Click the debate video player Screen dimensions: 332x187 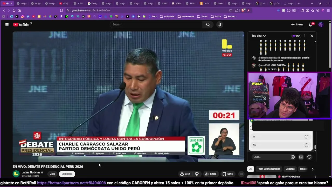click(128, 97)
